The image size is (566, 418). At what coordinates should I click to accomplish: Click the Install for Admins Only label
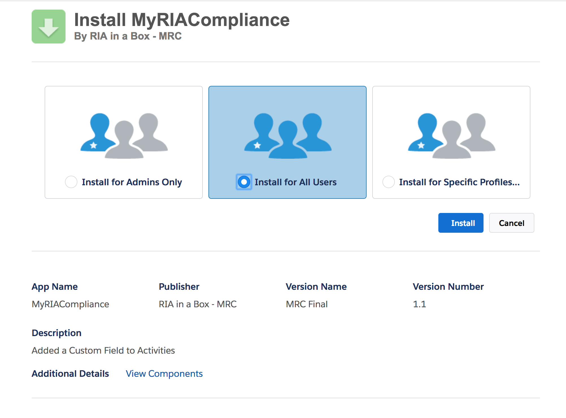132,182
